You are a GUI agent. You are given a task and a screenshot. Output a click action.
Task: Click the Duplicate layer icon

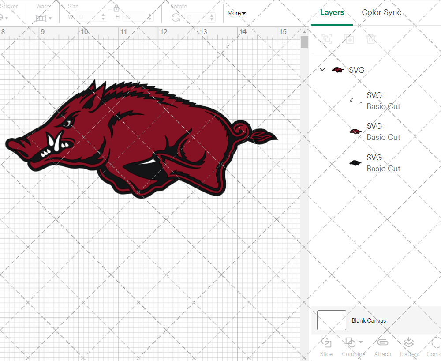[x=349, y=39]
